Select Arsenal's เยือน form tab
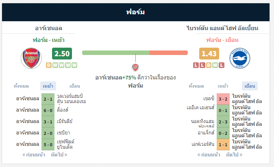Viewport: 274px width, 167px height. tap(75, 86)
